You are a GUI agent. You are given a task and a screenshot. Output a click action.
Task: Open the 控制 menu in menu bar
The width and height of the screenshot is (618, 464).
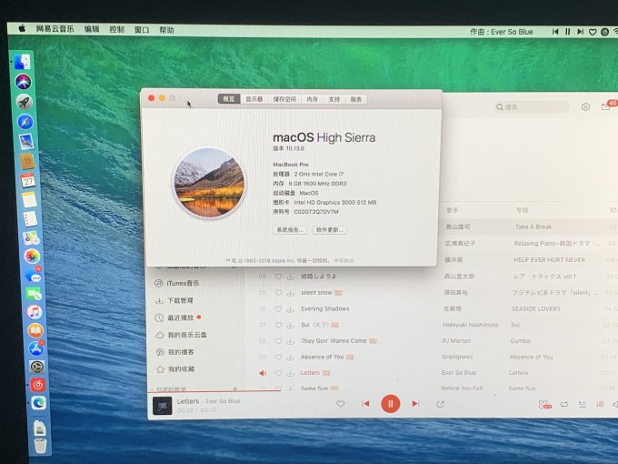click(116, 29)
